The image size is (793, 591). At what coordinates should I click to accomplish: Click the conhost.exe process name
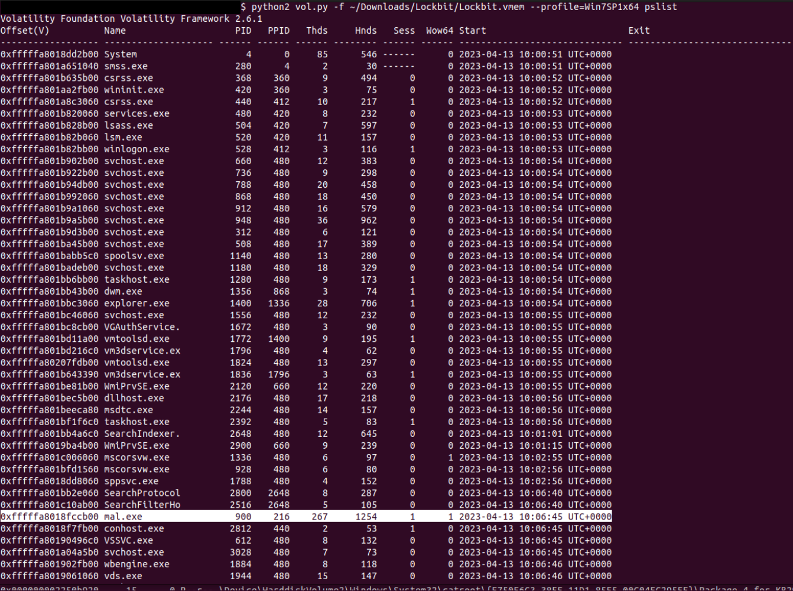134,528
